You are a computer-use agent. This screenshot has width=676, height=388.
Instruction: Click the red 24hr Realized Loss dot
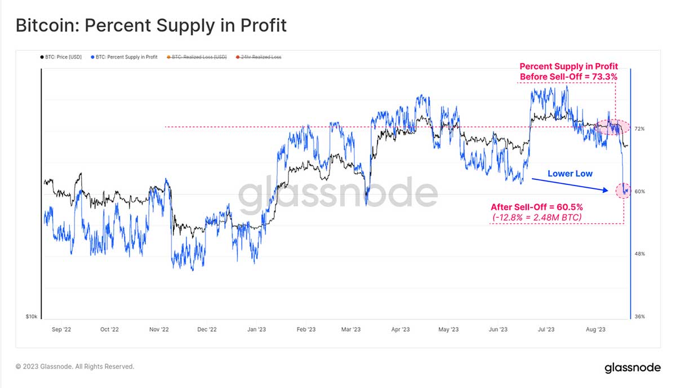(x=237, y=57)
